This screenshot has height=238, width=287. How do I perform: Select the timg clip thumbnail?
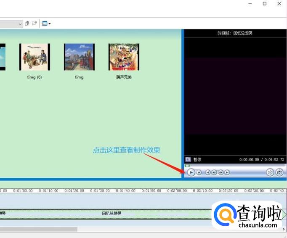(x=79, y=57)
